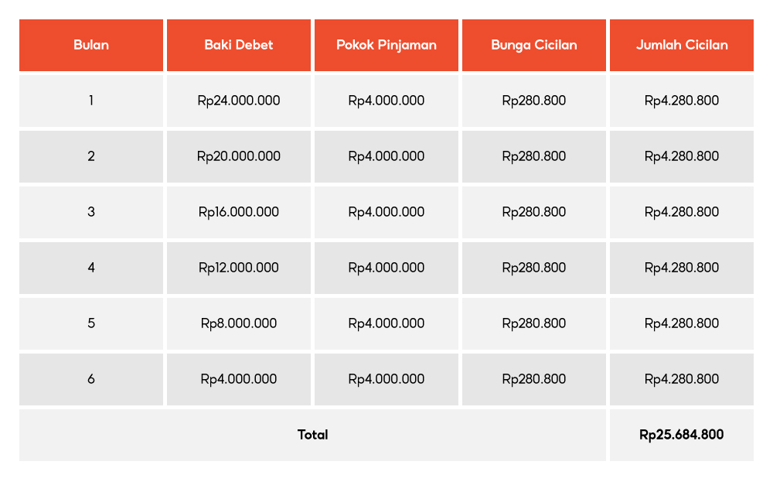Viewport: 773px width, 482px height.
Task: Click the Rp20.000.000 cell
Action: 239,156
